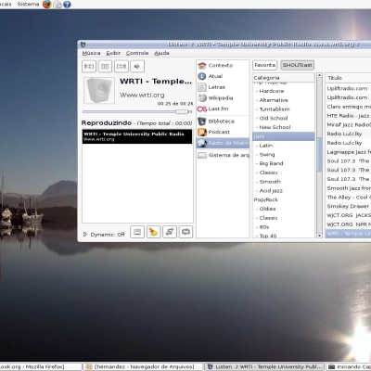This screenshot has width=371, height=371.
Task: Open the Sistema panel menu
Action: point(28,5)
